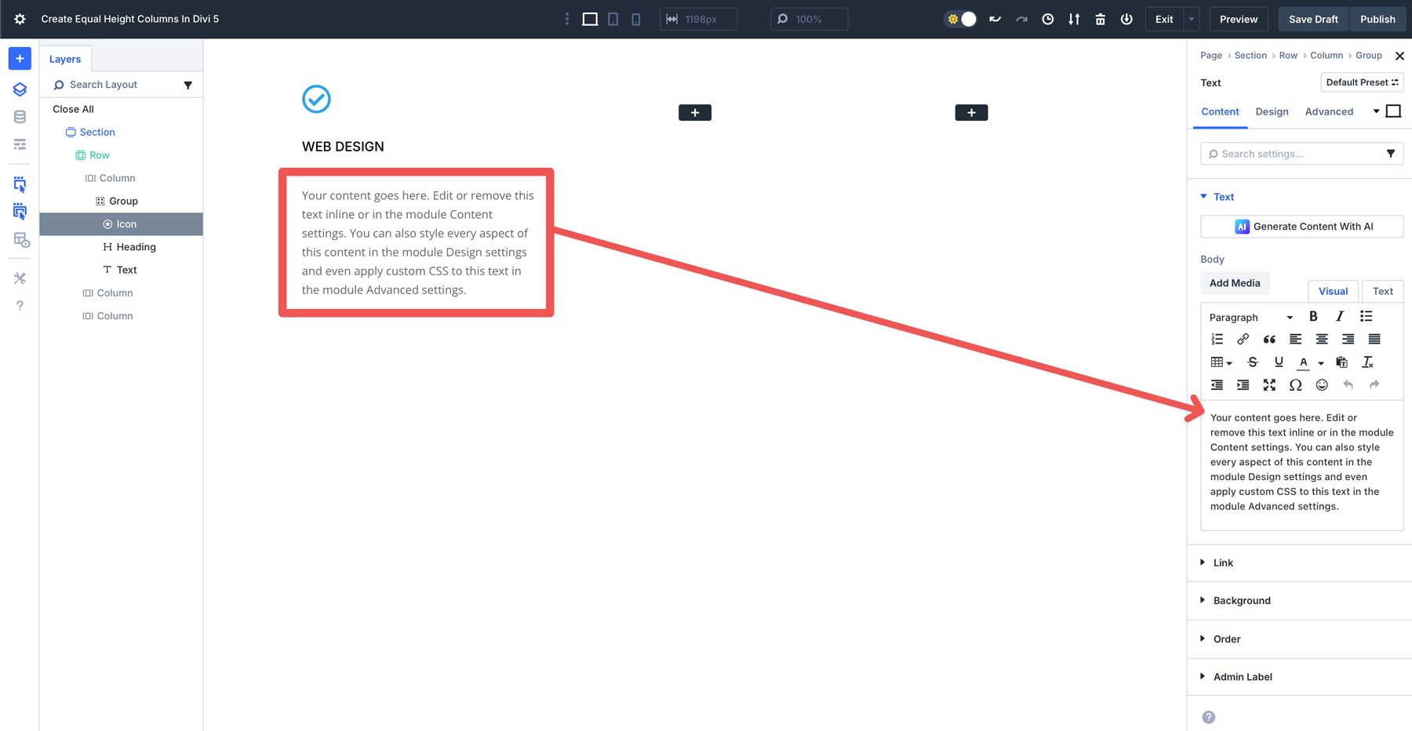Viewport: 1412px width, 731px height.
Task: Switch to the Advanced tab
Action: (x=1329, y=111)
